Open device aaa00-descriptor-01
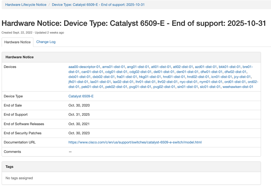 point(84,67)
